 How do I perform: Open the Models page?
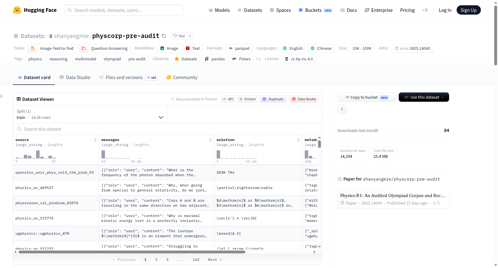pos(219,10)
